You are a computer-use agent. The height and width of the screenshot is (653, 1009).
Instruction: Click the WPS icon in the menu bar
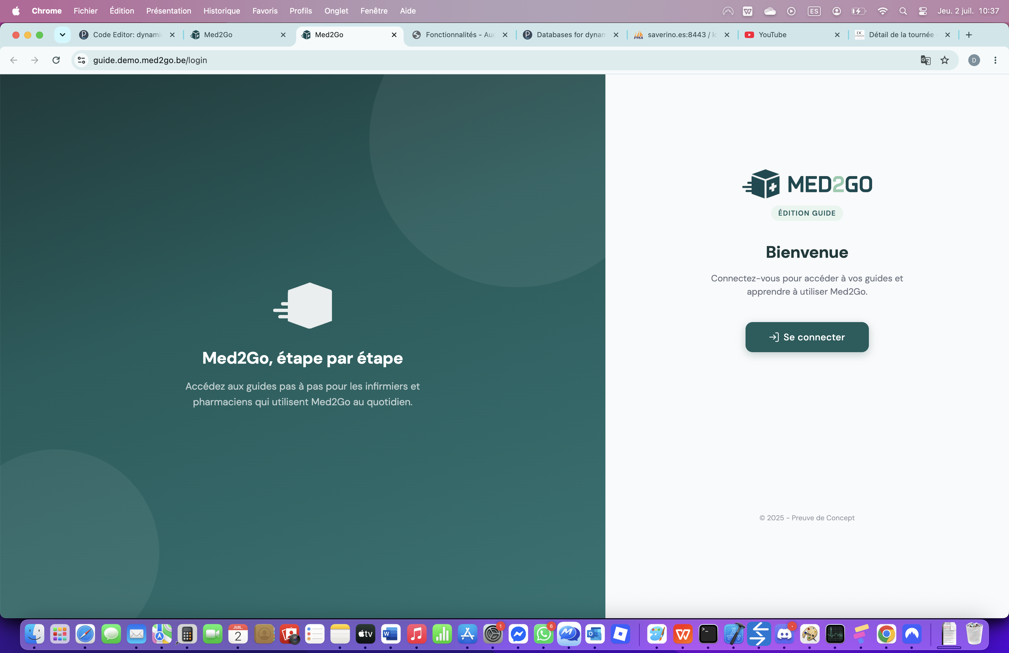point(748,11)
